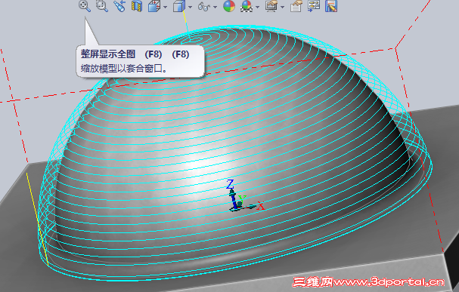Click the Apply Scene icon
Screen dimensions: 459x292
(247, 6)
